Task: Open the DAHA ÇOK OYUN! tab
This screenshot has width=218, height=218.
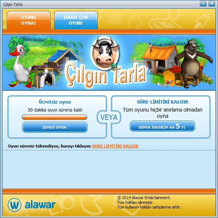Action: coord(76,20)
